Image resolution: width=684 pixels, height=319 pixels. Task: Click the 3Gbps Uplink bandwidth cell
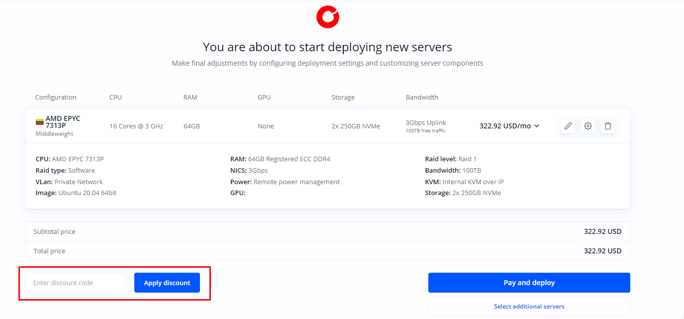tap(426, 122)
